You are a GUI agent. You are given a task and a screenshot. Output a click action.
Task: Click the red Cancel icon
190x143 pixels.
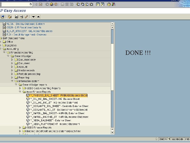pos(56,5)
